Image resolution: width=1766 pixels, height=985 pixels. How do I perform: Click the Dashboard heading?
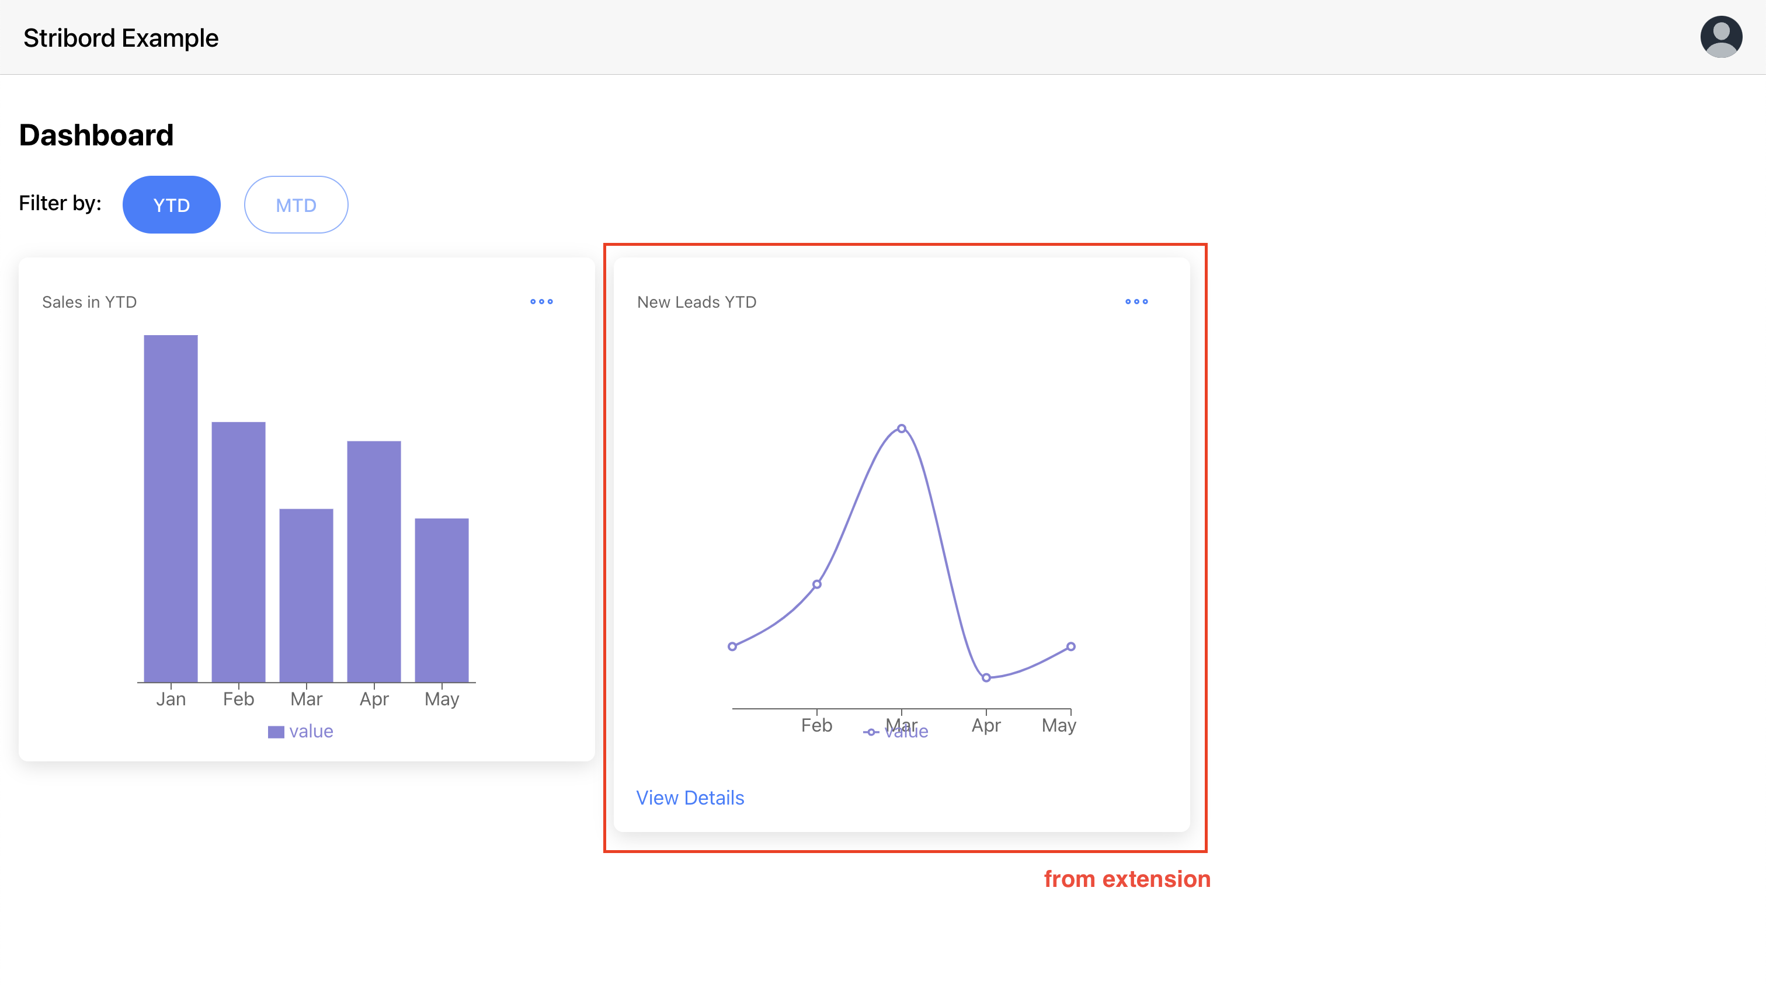pyautogui.click(x=96, y=135)
